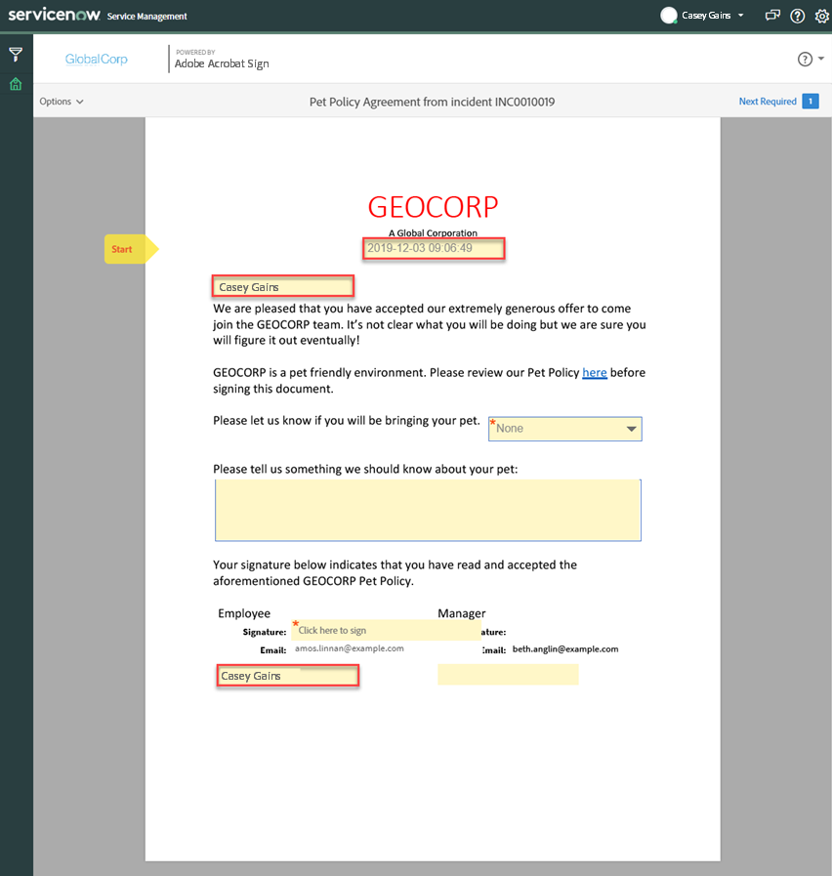Expand the Options menu
The height and width of the screenshot is (876, 832).
[60, 101]
